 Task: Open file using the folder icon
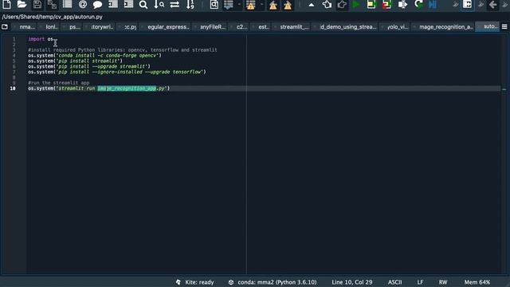[x=22, y=5]
